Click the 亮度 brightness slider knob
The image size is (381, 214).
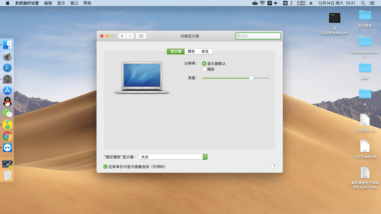click(x=251, y=78)
